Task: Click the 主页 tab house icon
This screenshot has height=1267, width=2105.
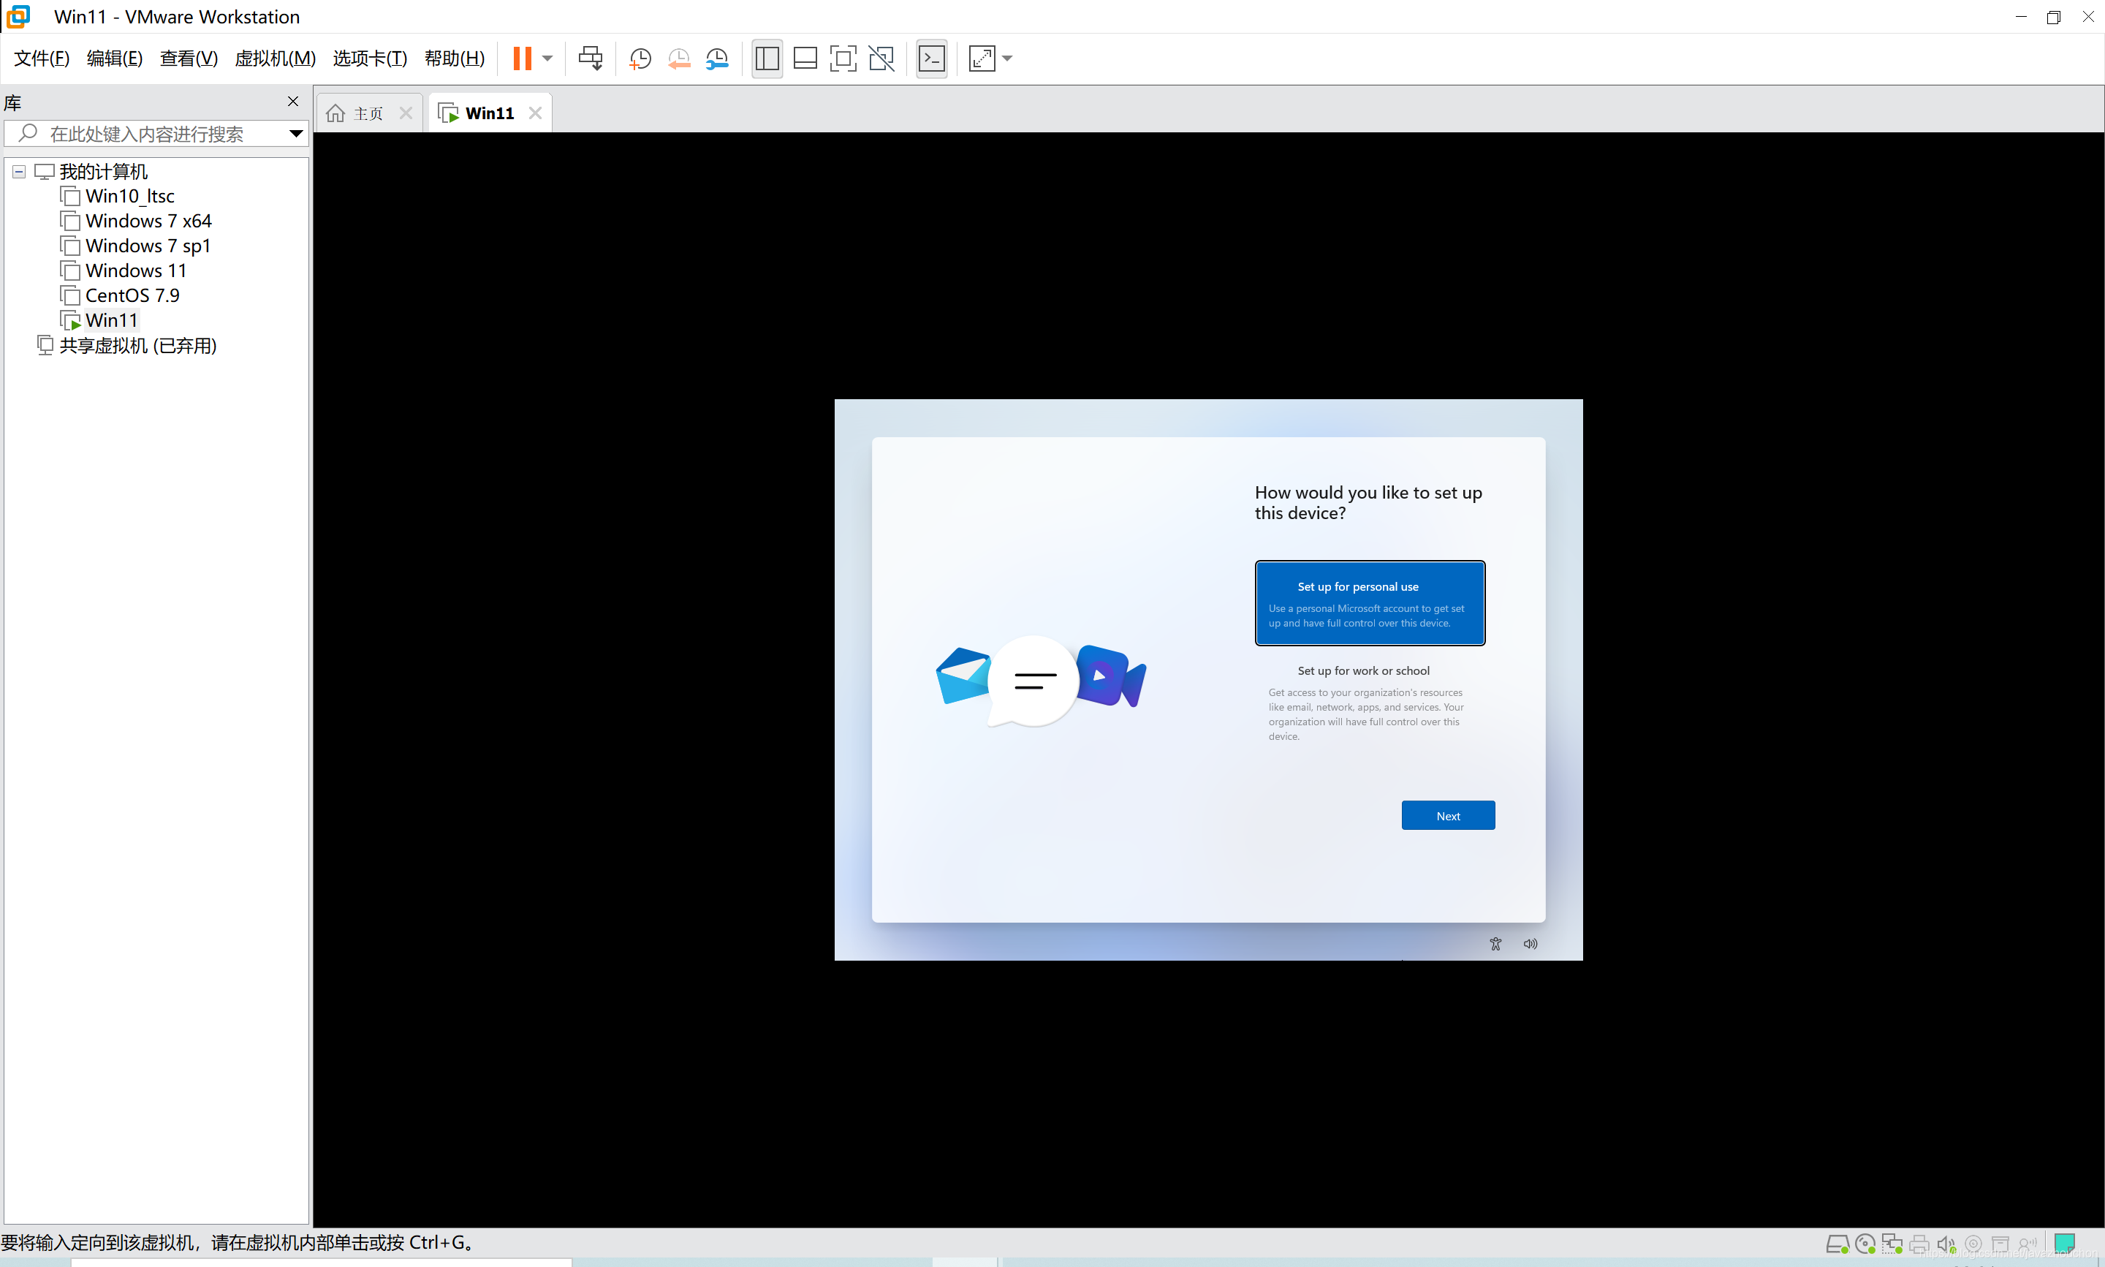Action: point(335,113)
